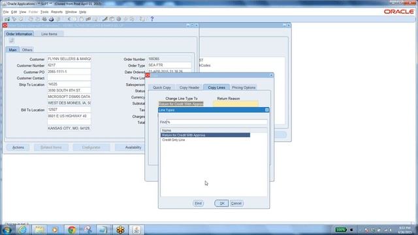The image size is (418, 235).
Task: Click the Paste toolbar icon
Action: 81,19
